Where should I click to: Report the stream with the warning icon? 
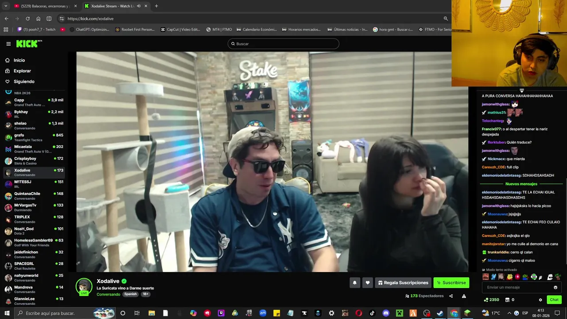pos(464,296)
